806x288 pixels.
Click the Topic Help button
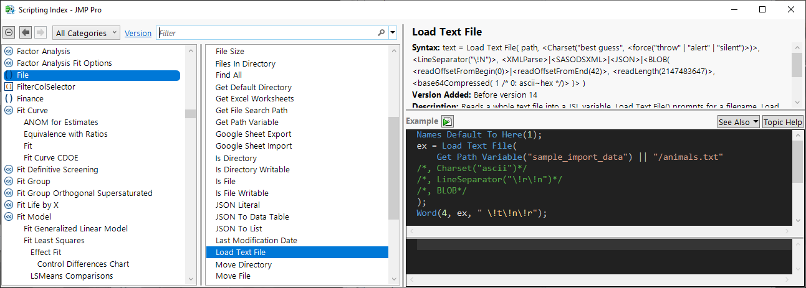coord(782,122)
